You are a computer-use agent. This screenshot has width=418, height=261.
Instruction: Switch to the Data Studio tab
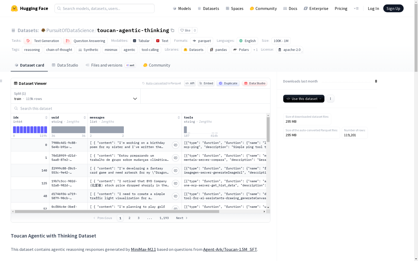[65, 65]
